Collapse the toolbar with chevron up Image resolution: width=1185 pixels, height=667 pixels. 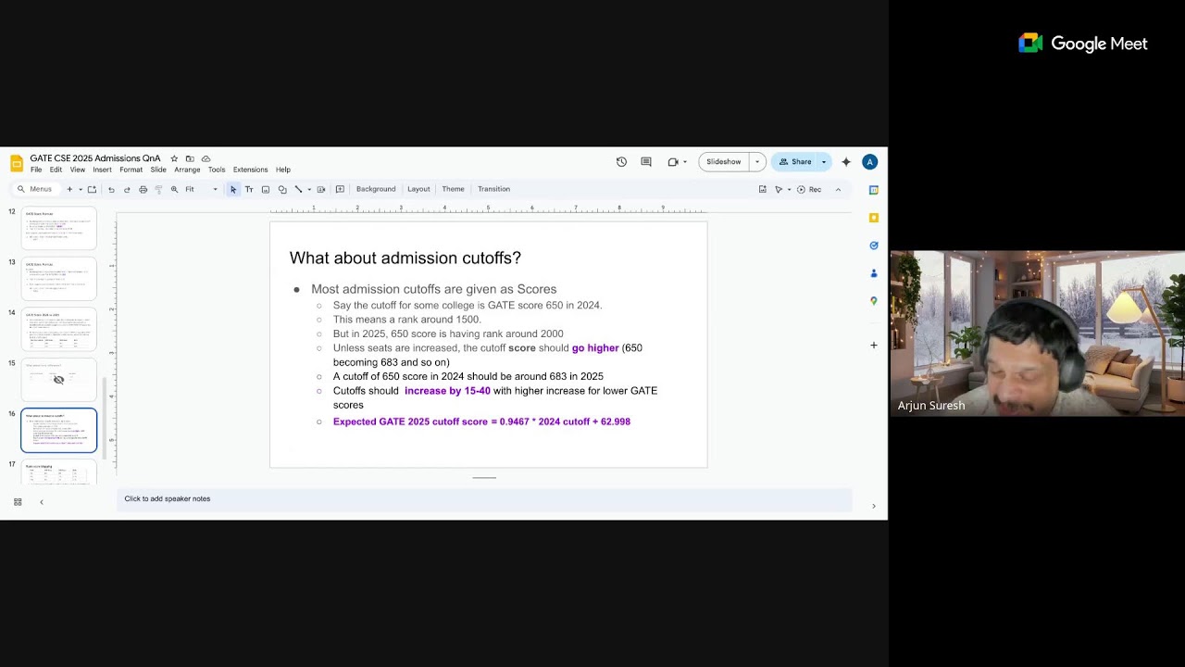coord(838,189)
